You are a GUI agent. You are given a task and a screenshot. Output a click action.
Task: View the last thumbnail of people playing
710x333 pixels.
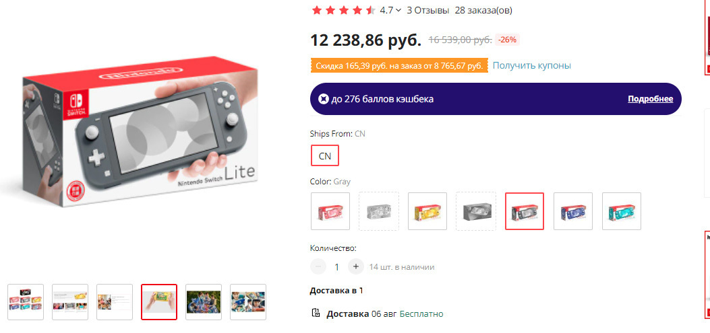[248, 302]
